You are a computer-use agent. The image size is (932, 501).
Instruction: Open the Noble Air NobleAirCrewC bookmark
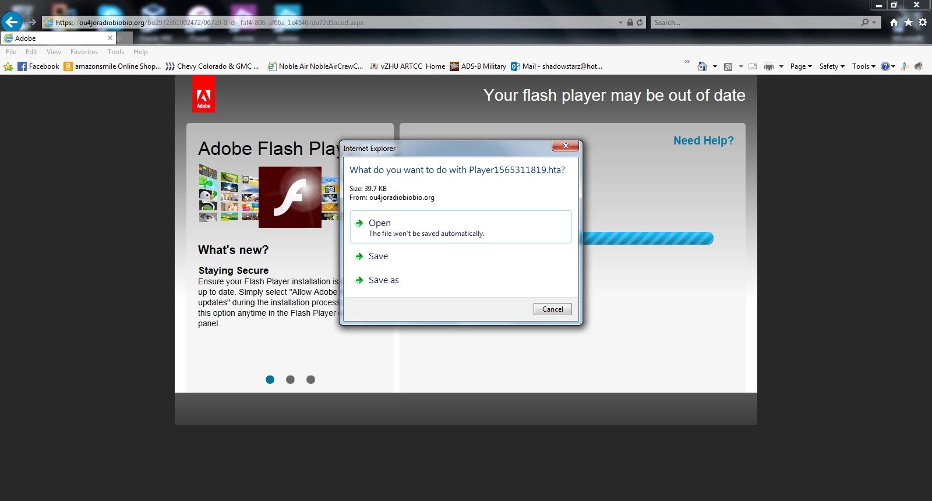(315, 66)
